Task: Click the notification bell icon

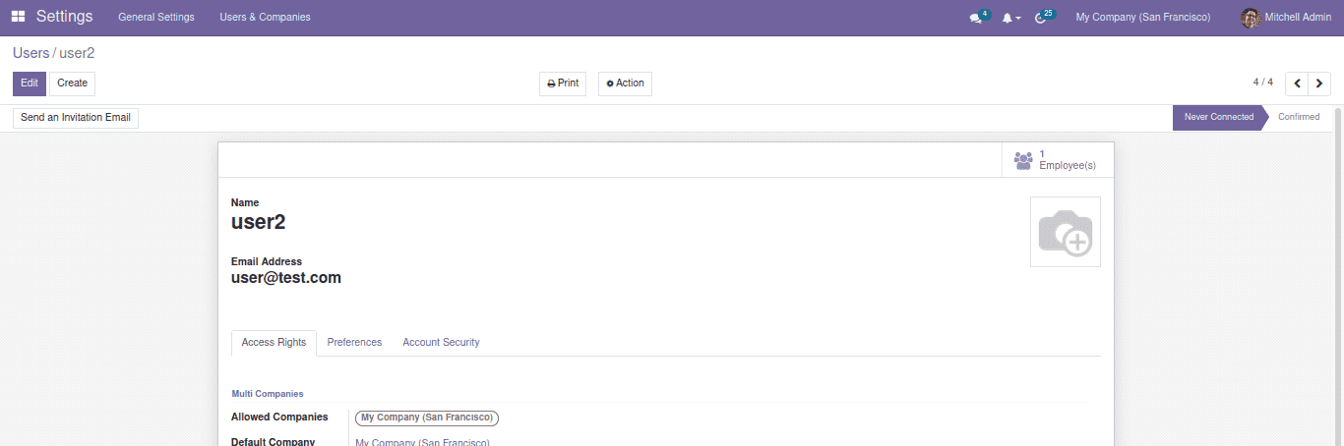Action: (1008, 18)
